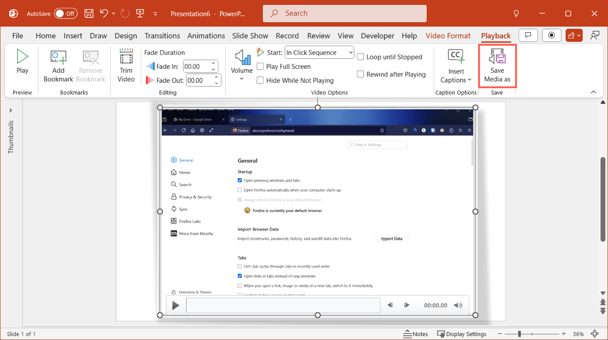This screenshot has width=608, height=340.
Task: Open the View tab
Action: tap(346, 35)
